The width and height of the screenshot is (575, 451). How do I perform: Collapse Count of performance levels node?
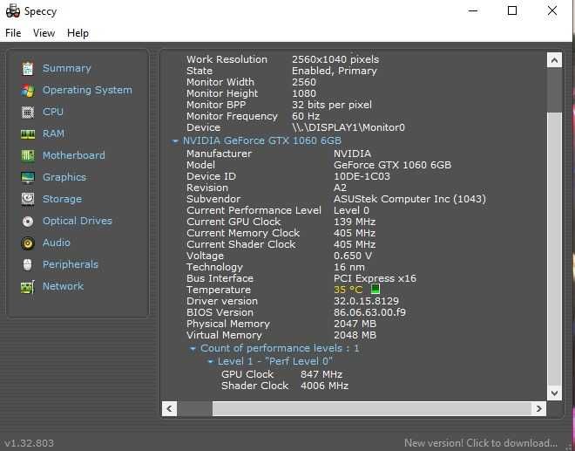[x=193, y=349]
